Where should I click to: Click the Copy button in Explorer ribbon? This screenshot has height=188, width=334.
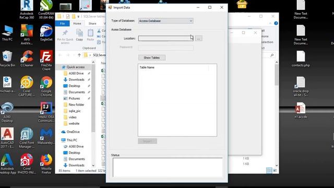pyautogui.click(x=79, y=35)
